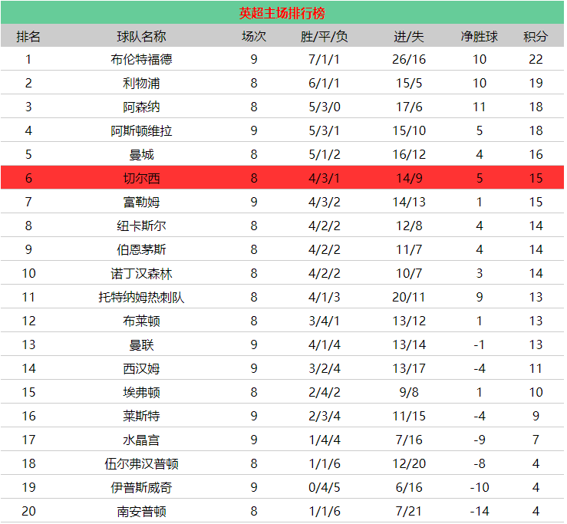
Task: Sort by the 积分 column header
Action: tap(536, 36)
